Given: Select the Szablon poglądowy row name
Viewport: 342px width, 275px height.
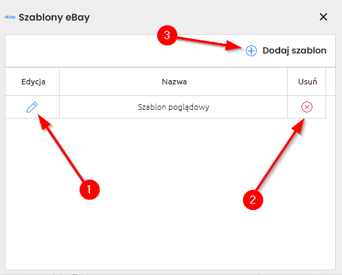Looking at the screenshot, I should 173,107.
